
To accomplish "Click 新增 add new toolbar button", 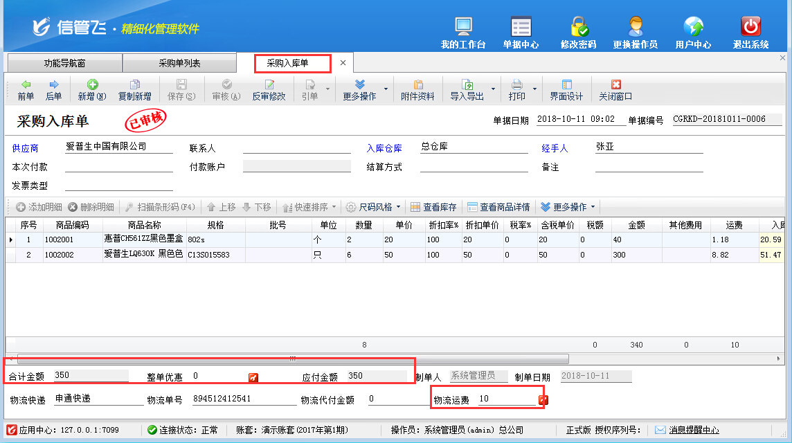I will tap(91, 90).
